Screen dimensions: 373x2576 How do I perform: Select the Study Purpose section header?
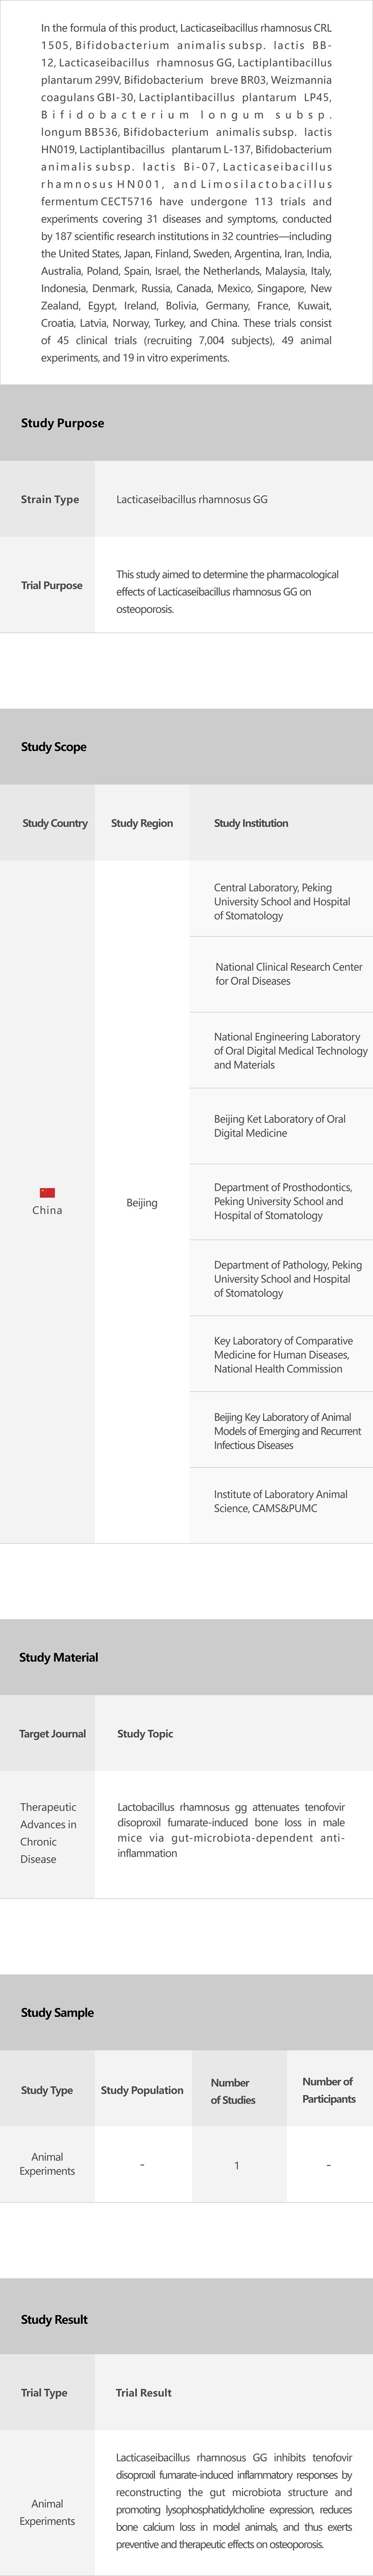tap(62, 423)
